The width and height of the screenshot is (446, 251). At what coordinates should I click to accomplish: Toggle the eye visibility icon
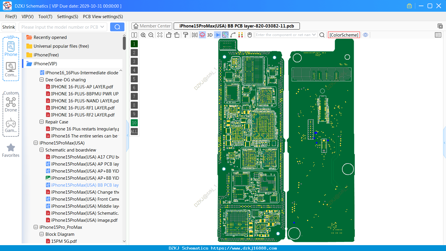[x=365, y=35]
